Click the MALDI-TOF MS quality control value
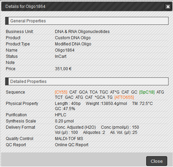The image size is (173, 167). [x=69, y=139]
